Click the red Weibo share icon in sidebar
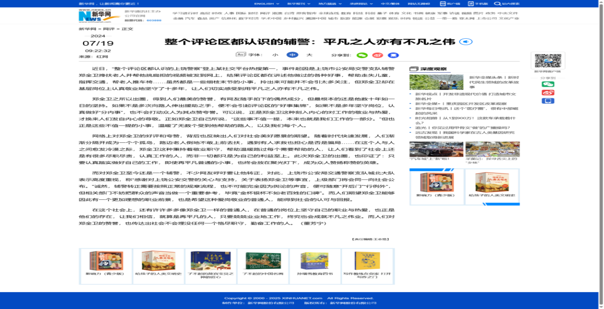 coord(548,93)
